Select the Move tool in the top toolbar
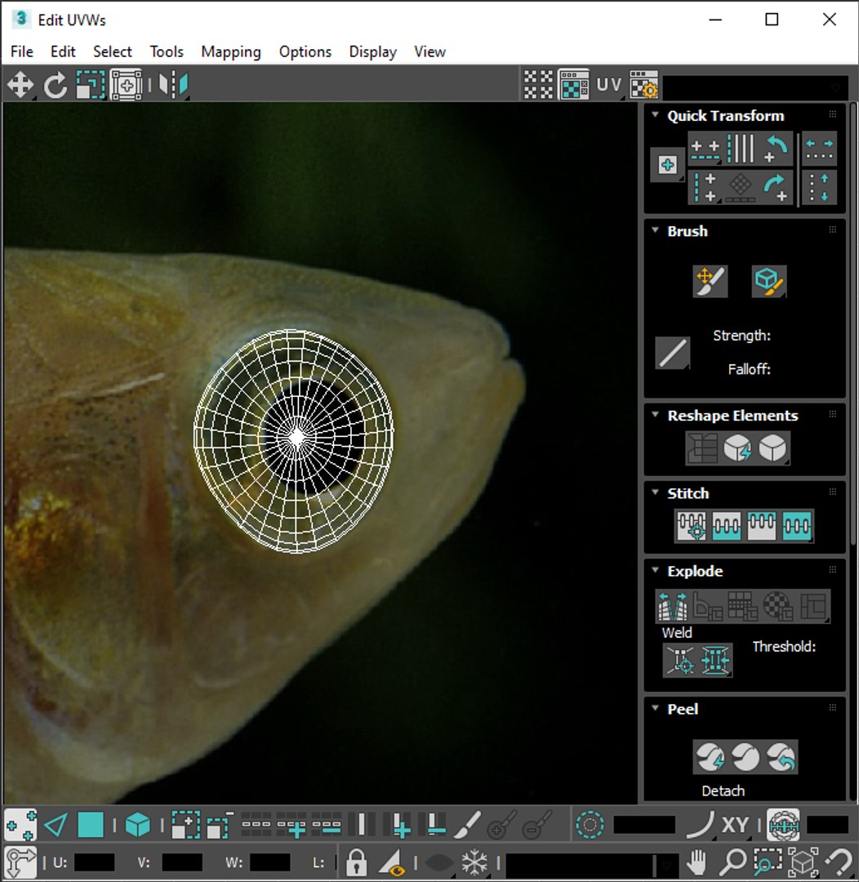Viewport: 859px width, 882px height. coord(20,86)
